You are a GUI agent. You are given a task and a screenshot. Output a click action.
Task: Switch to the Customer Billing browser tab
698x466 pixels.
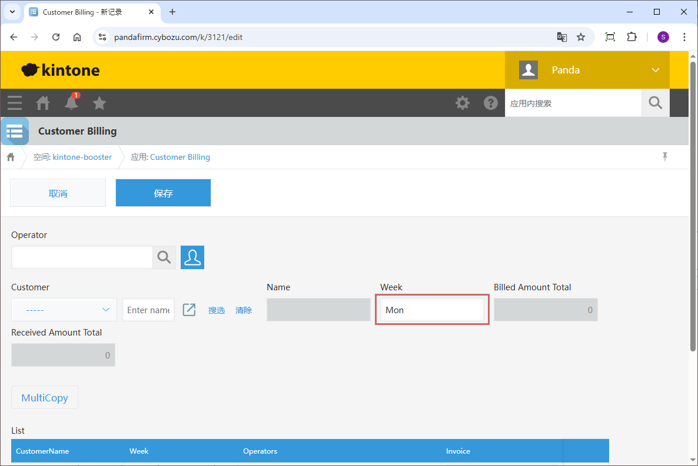point(88,12)
